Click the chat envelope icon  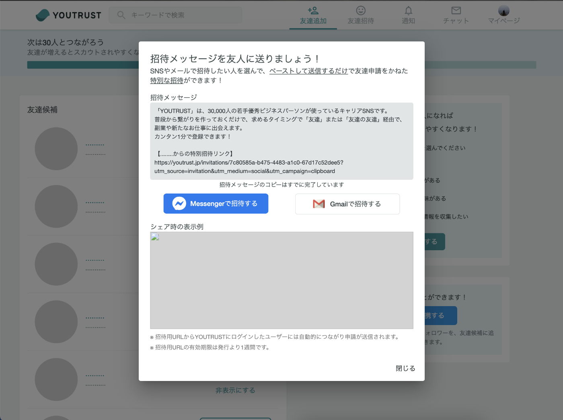tap(456, 10)
